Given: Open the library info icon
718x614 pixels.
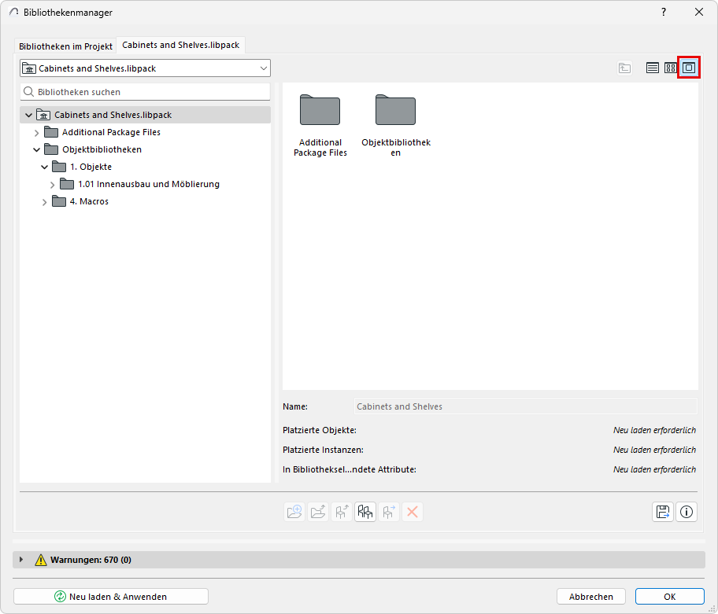Looking at the screenshot, I should pyautogui.click(x=687, y=512).
